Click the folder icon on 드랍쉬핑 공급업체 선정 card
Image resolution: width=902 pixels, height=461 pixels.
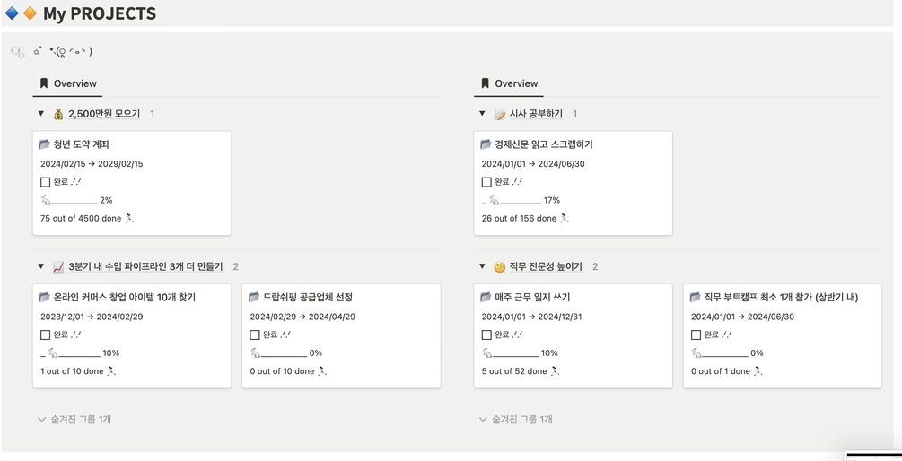[254, 297]
